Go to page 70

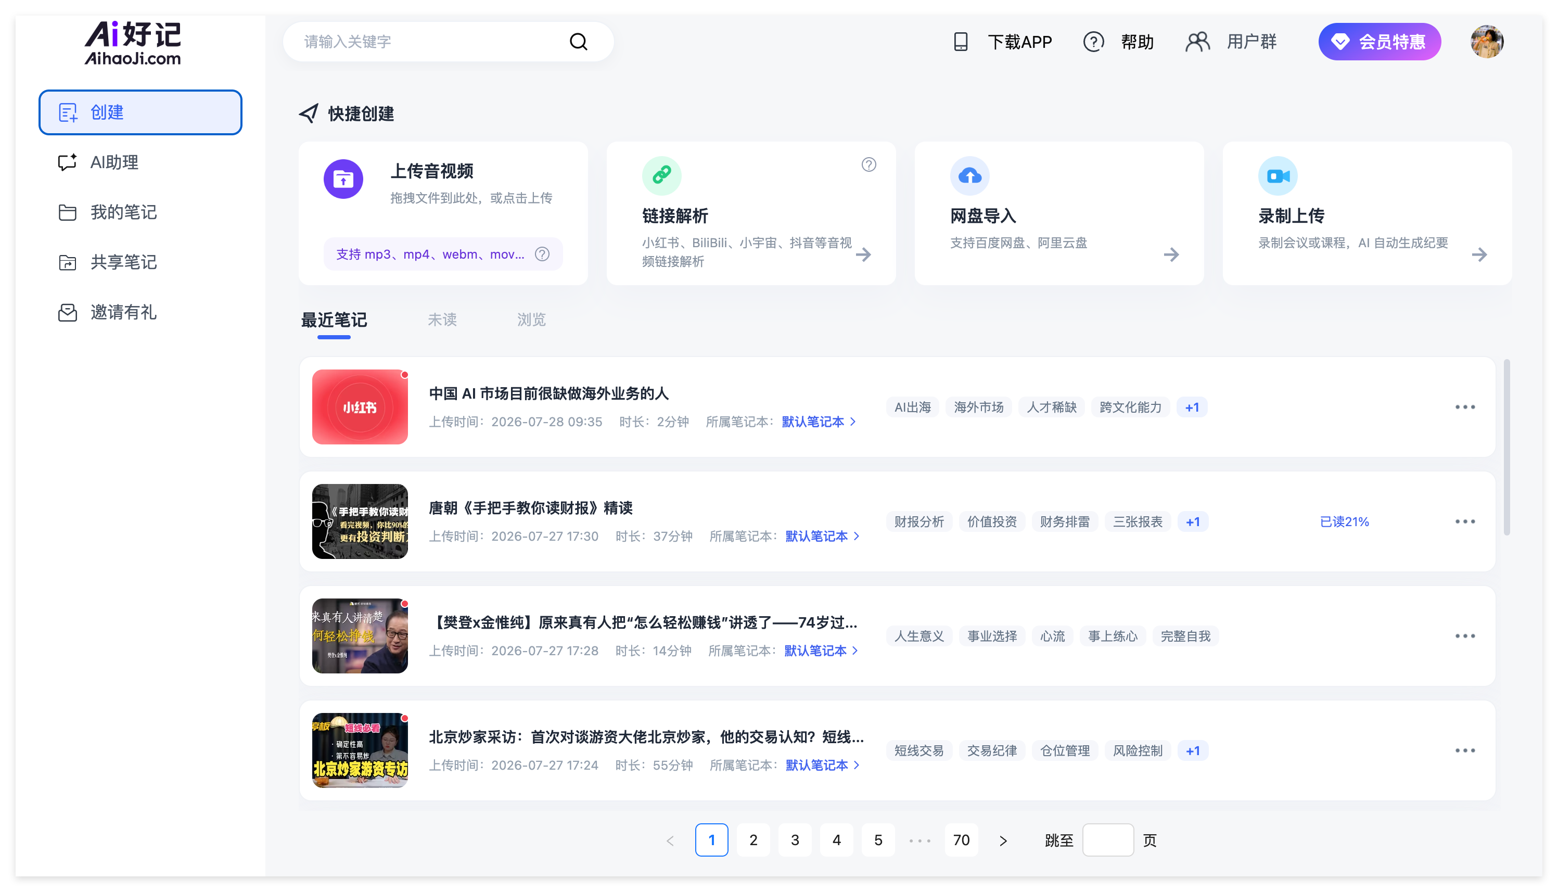961,840
